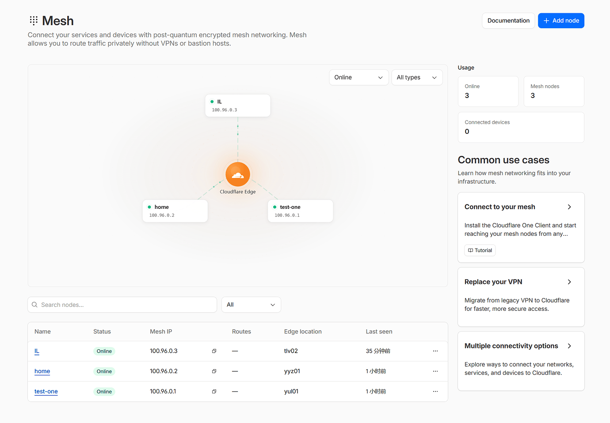Open the Tutorial tag link
This screenshot has width=610, height=423.
click(480, 250)
